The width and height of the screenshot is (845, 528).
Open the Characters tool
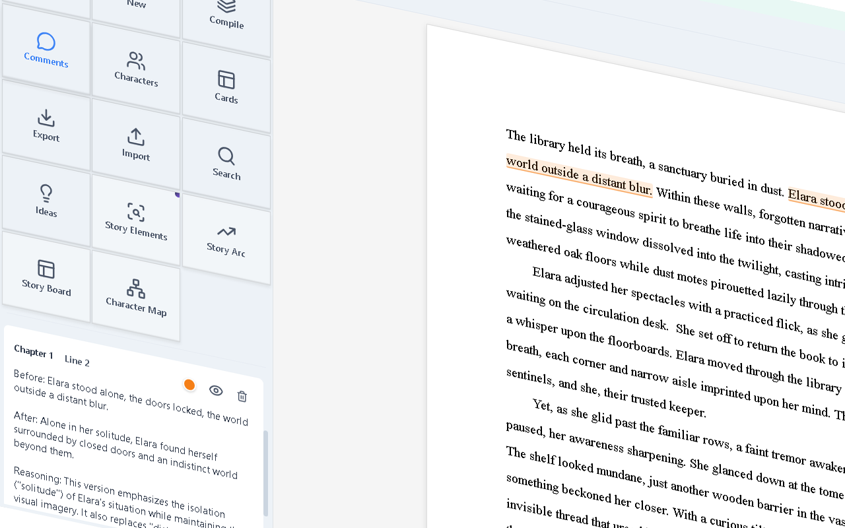pos(136,69)
